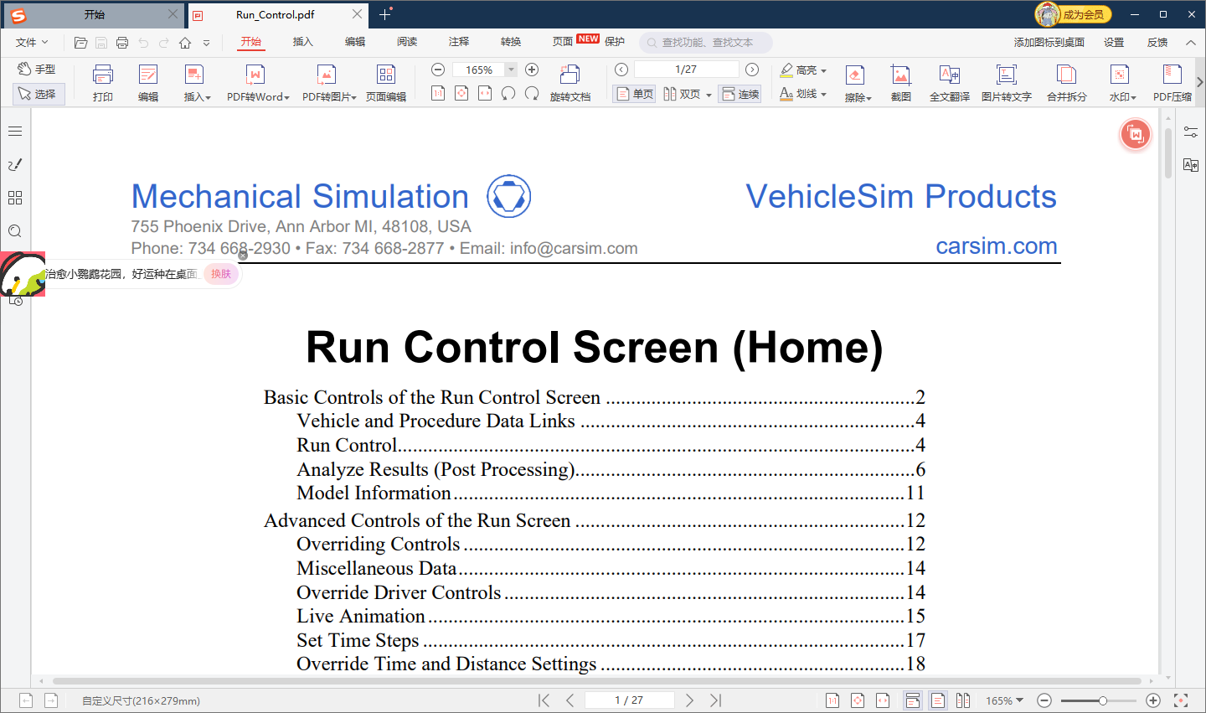Open the thumbnails panel in left sidebar

click(x=15, y=198)
